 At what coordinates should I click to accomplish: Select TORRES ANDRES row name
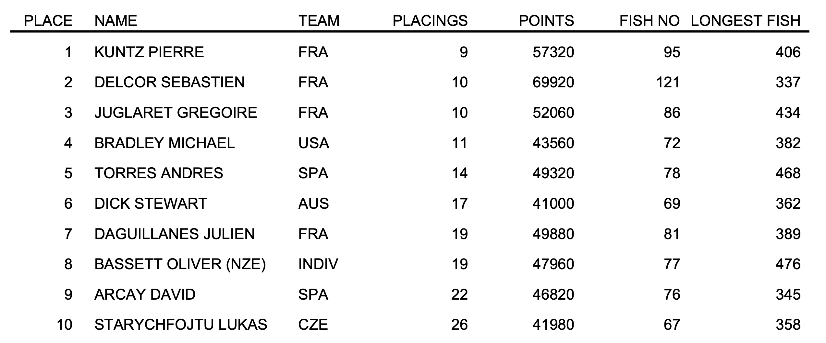(x=159, y=173)
